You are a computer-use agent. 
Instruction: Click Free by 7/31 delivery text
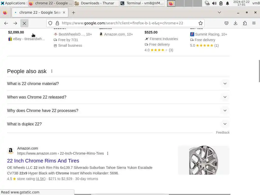(x=66, y=40)
